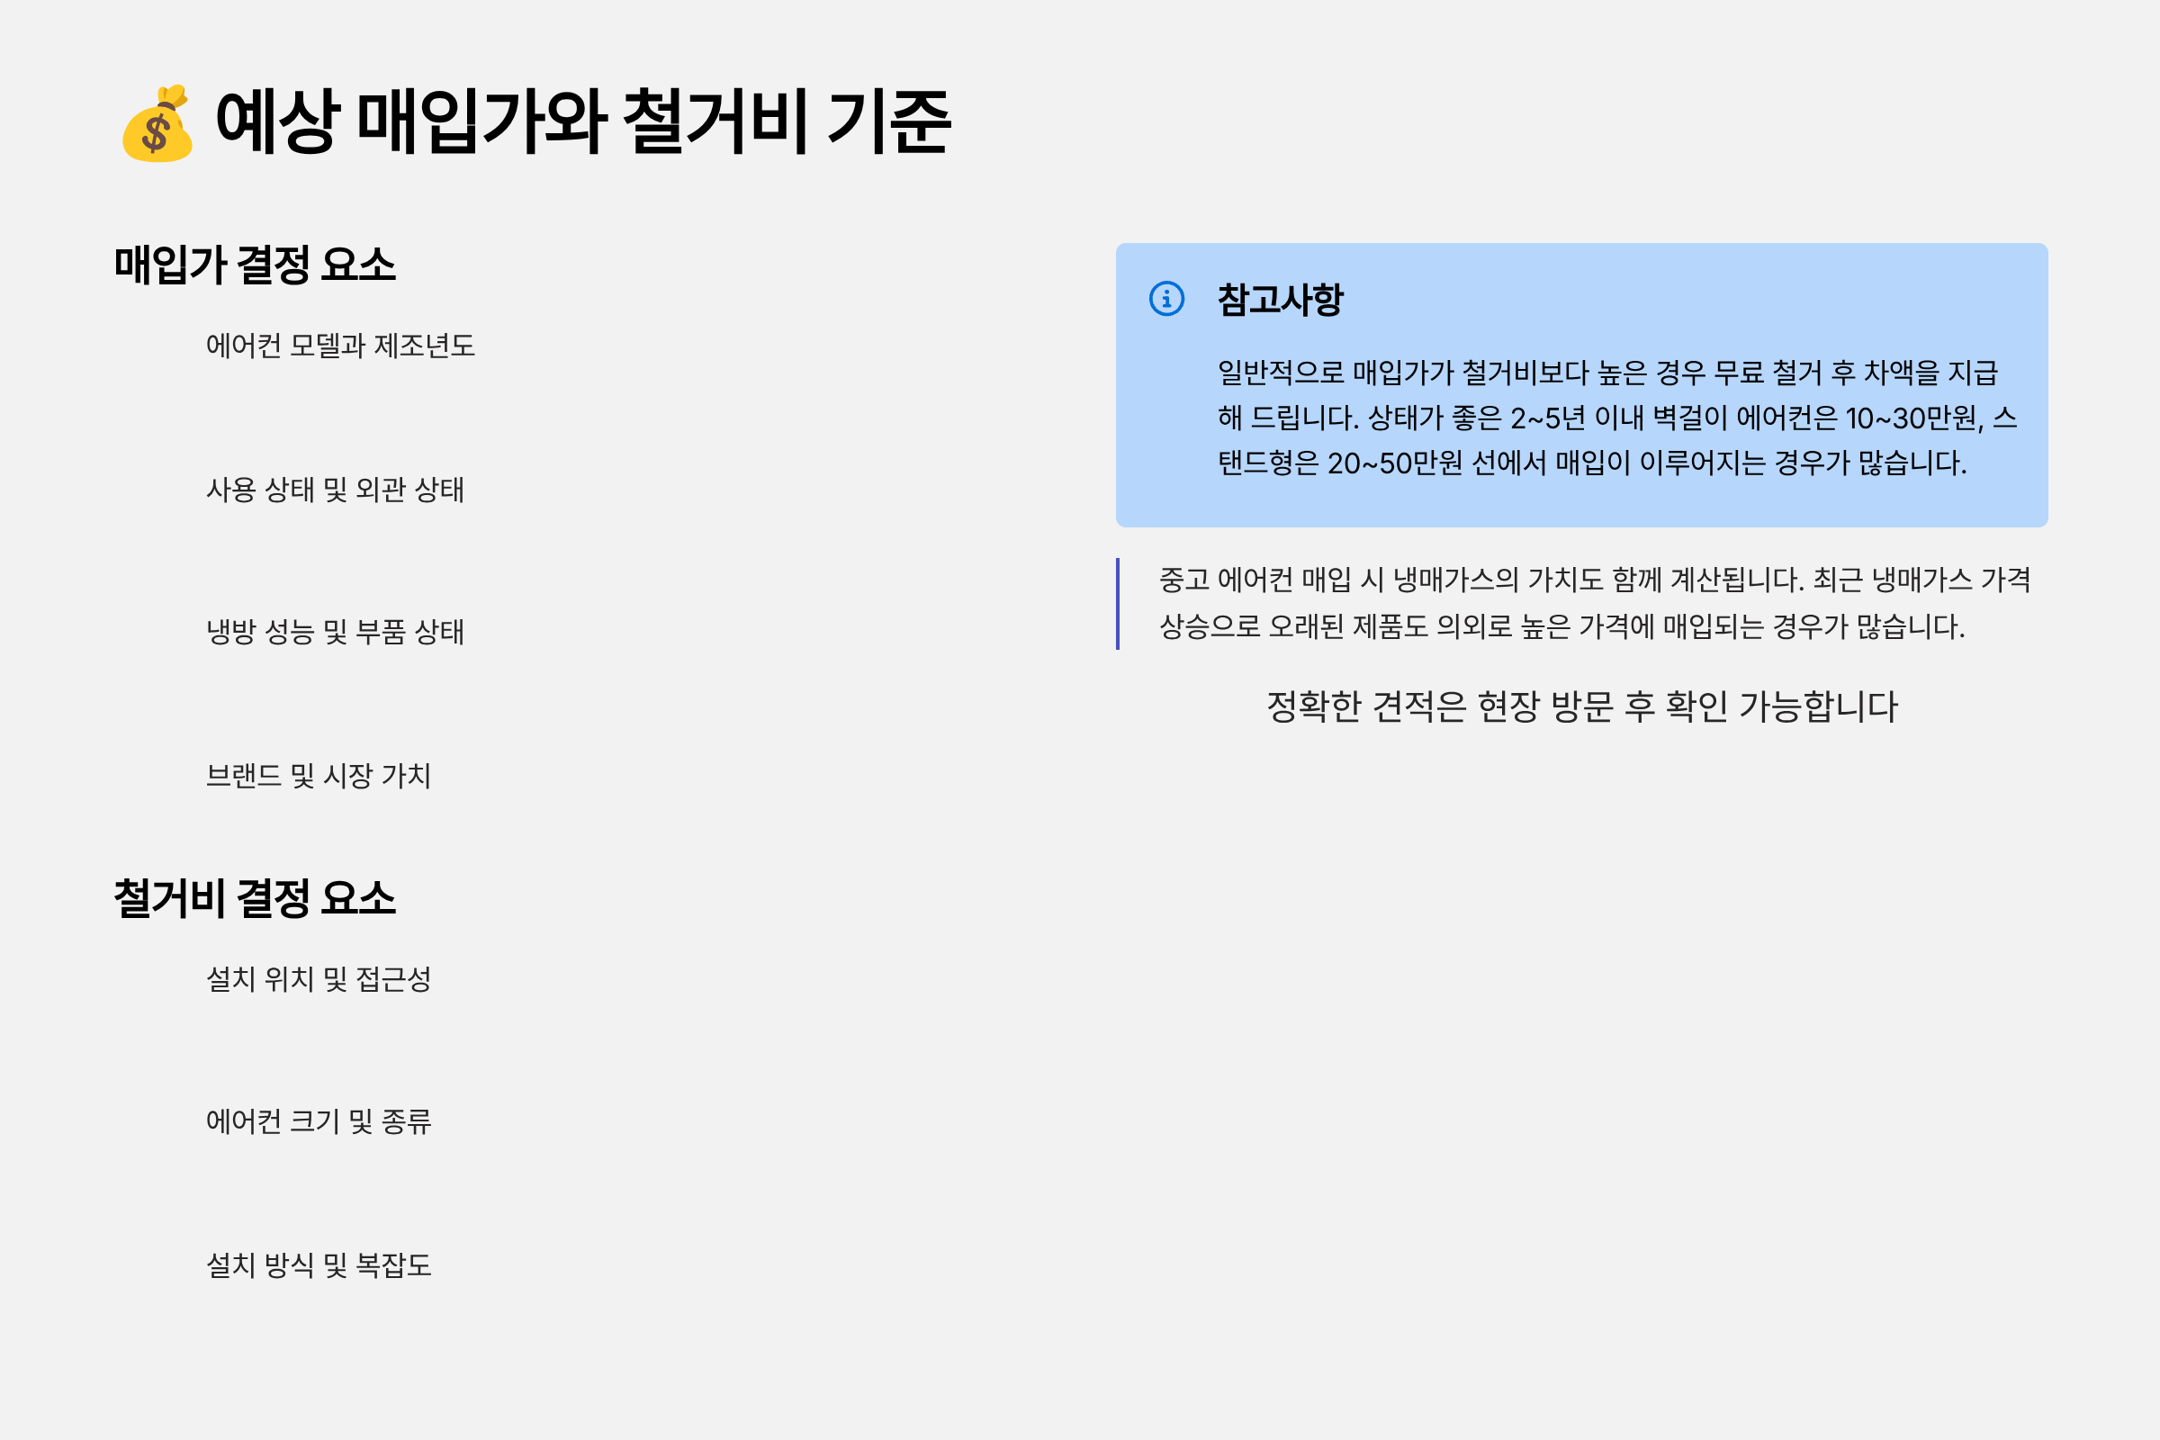This screenshot has height=1440, width=2160.
Task: Click the 20~50만원 price text in callout
Action: 1394,463
